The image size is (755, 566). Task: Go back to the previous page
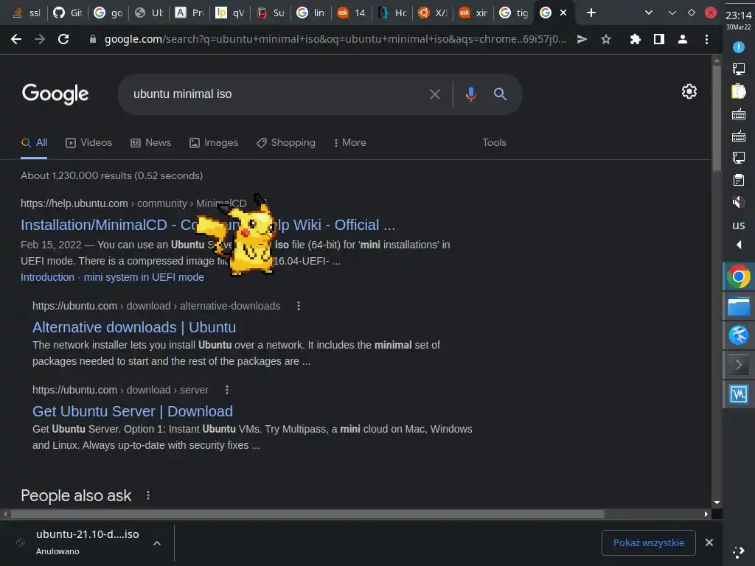tap(16, 39)
